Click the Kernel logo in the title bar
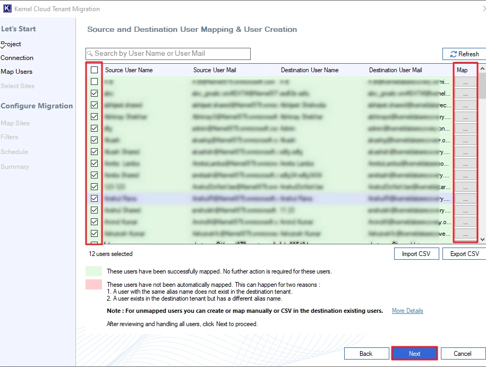This screenshot has width=486, height=367. (x=7, y=8)
